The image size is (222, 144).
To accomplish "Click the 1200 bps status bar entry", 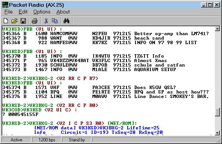I will coord(47,140).
